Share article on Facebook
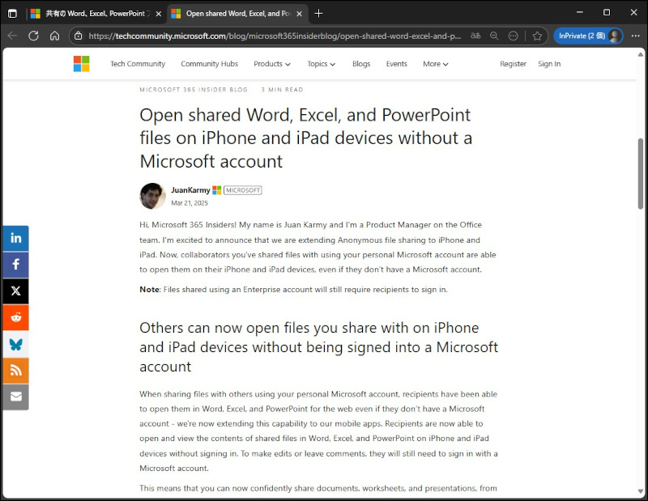 pos(15,265)
